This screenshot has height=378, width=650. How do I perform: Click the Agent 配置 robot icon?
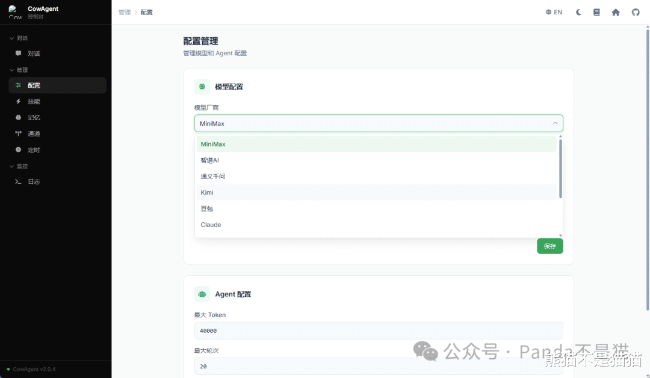pyautogui.click(x=202, y=294)
